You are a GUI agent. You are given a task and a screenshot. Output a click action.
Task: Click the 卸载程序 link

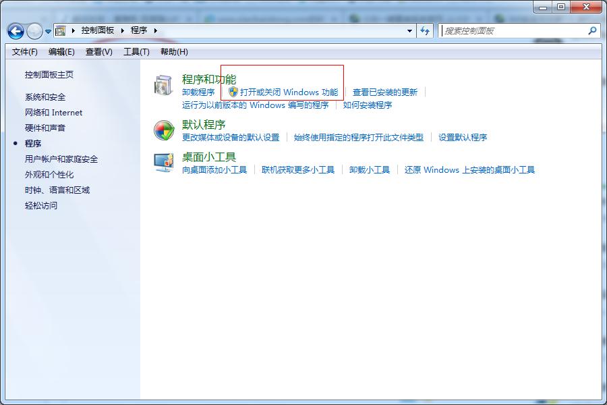pos(198,92)
